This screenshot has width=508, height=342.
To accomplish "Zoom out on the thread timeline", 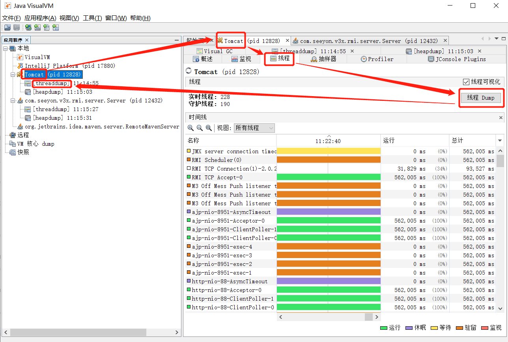I will [200, 128].
